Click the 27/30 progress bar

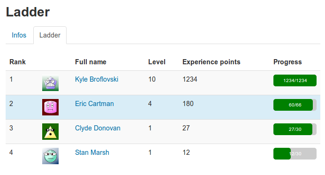pyautogui.click(x=295, y=129)
